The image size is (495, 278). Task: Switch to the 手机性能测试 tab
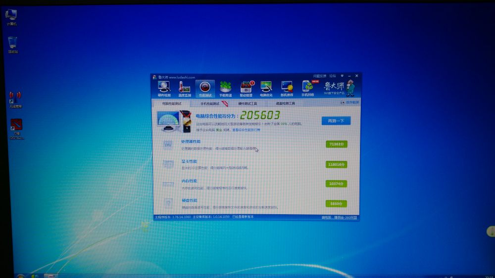click(x=209, y=103)
